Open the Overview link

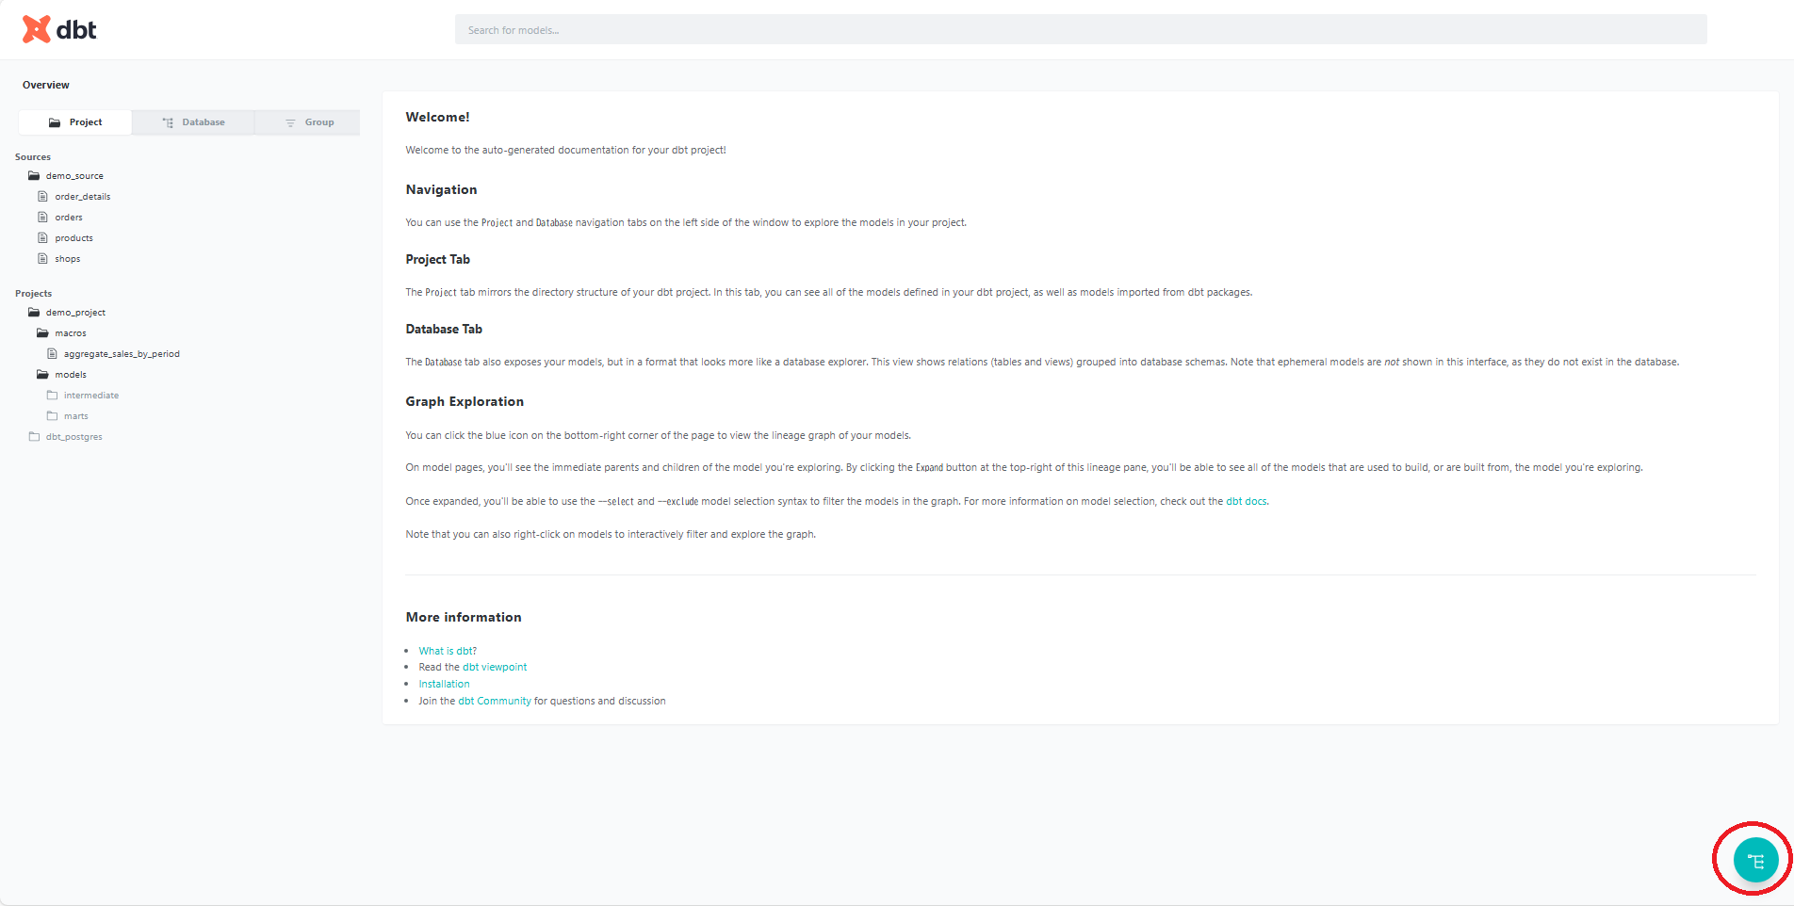point(46,85)
